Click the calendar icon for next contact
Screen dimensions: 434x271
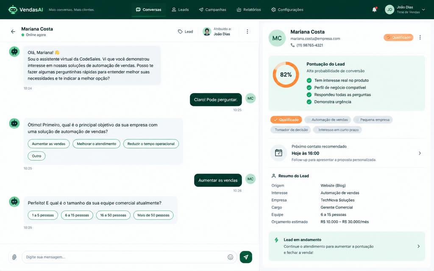(278, 152)
